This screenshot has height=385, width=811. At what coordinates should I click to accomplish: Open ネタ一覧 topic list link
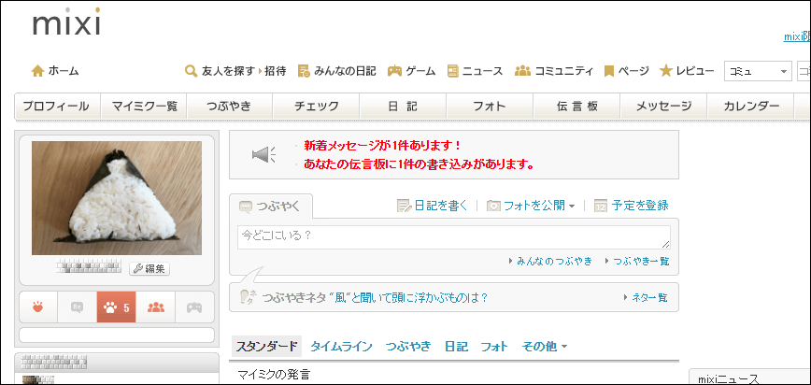point(649,297)
